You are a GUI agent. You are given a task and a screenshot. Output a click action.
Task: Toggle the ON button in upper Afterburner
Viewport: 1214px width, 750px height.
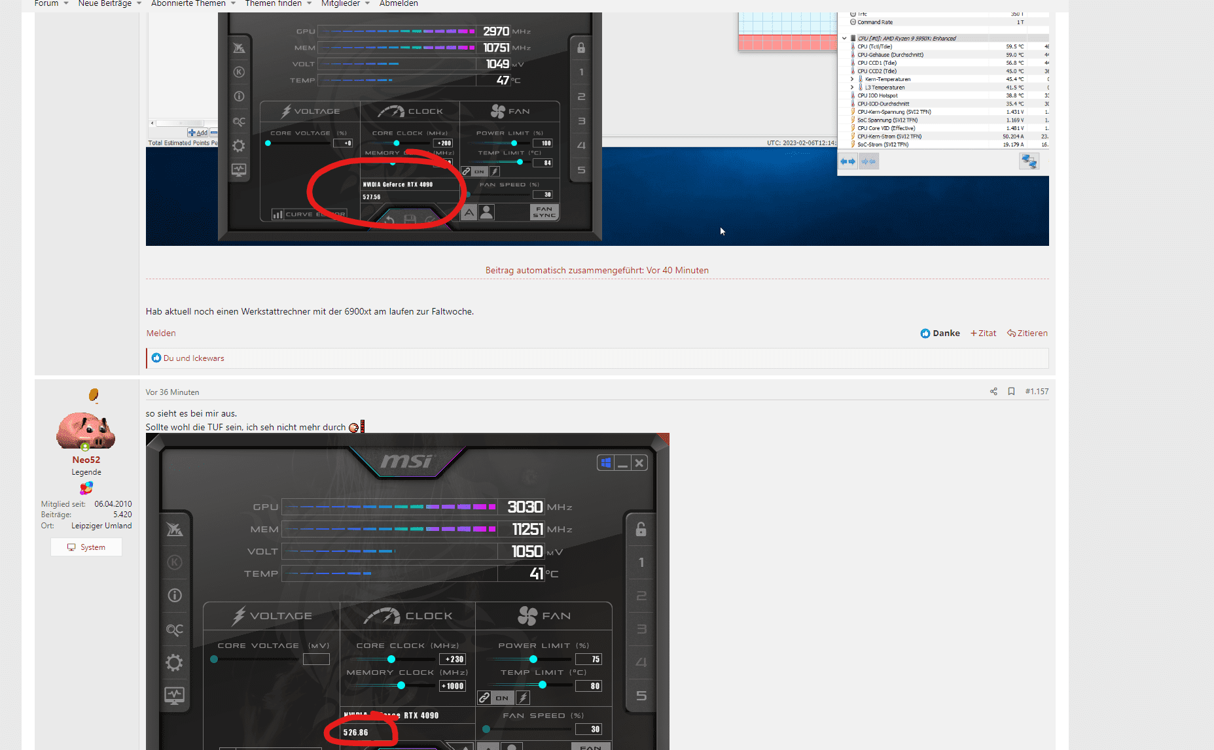click(480, 171)
